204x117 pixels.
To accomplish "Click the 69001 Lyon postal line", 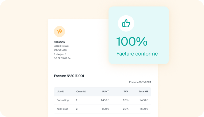I will [60, 50].
